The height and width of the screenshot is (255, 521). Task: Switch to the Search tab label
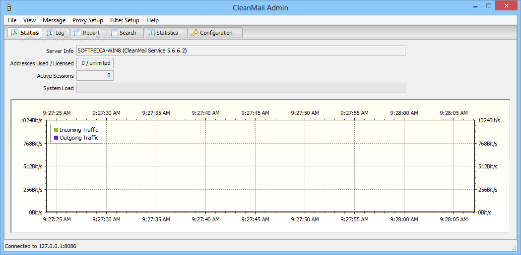(128, 33)
